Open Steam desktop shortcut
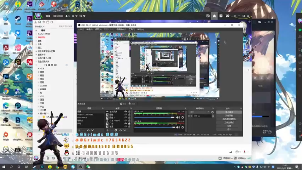Viewport: 302px width, 170px height. pyautogui.click(x=18, y=20)
